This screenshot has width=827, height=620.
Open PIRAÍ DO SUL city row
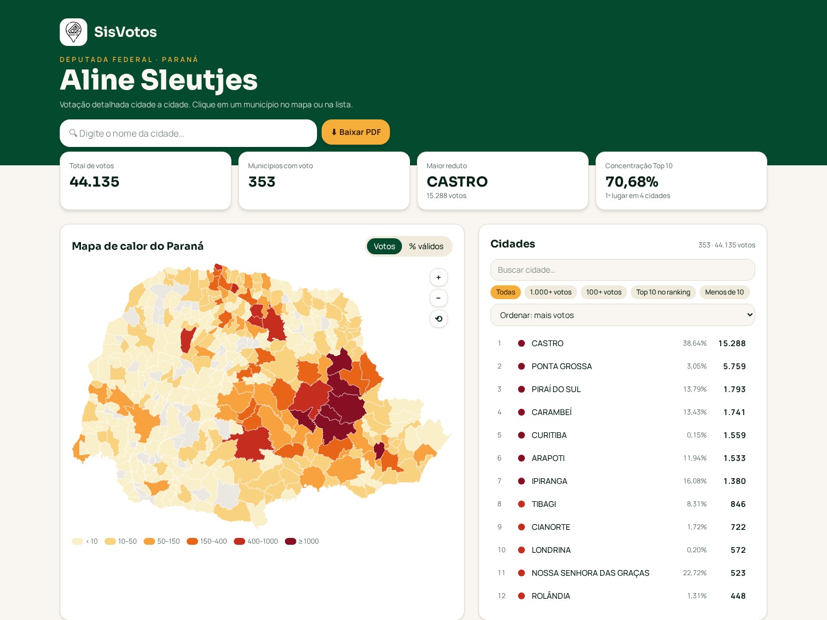(x=623, y=389)
